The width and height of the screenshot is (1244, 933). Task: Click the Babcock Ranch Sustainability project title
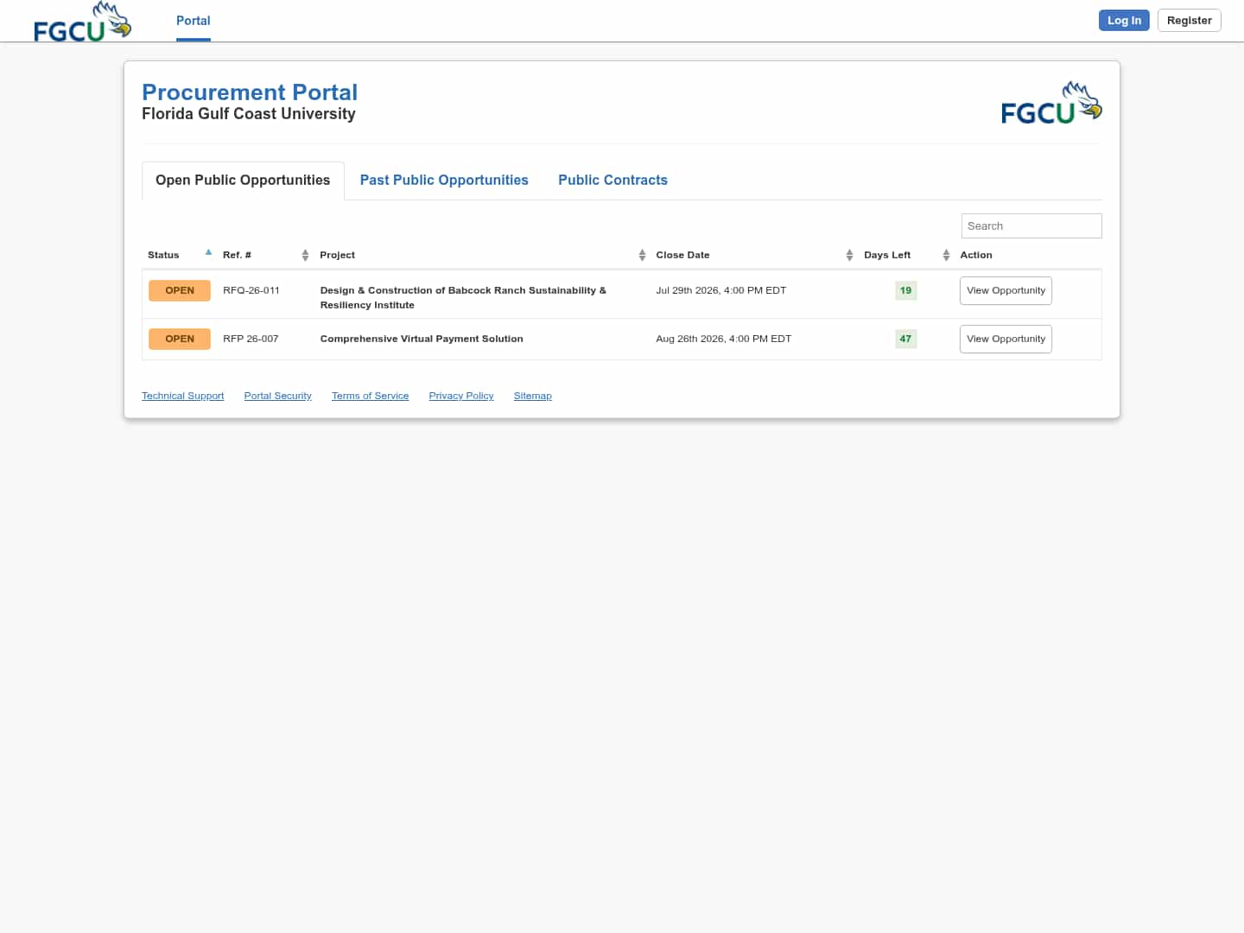coord(463,297)
